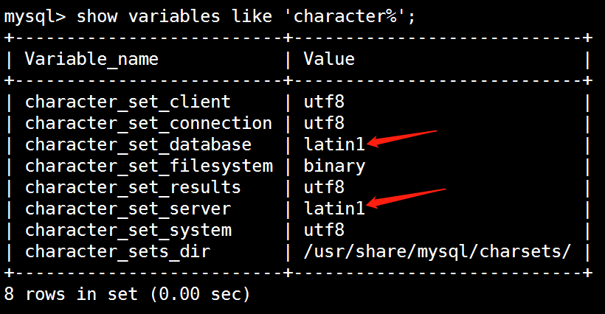Click utf8 value of character_set_client

324,102
